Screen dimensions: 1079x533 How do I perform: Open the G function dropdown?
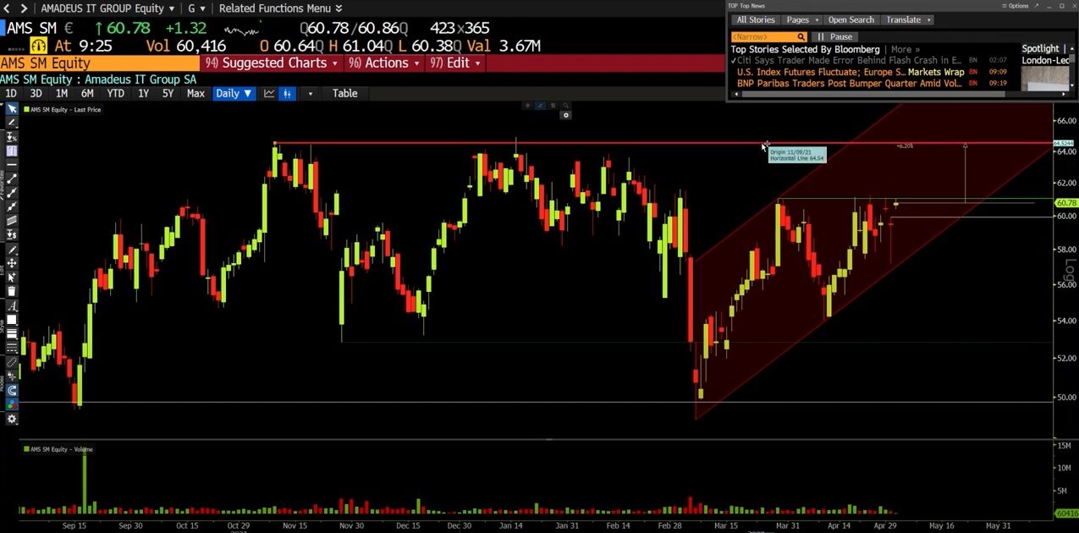[x=196, y=8]
